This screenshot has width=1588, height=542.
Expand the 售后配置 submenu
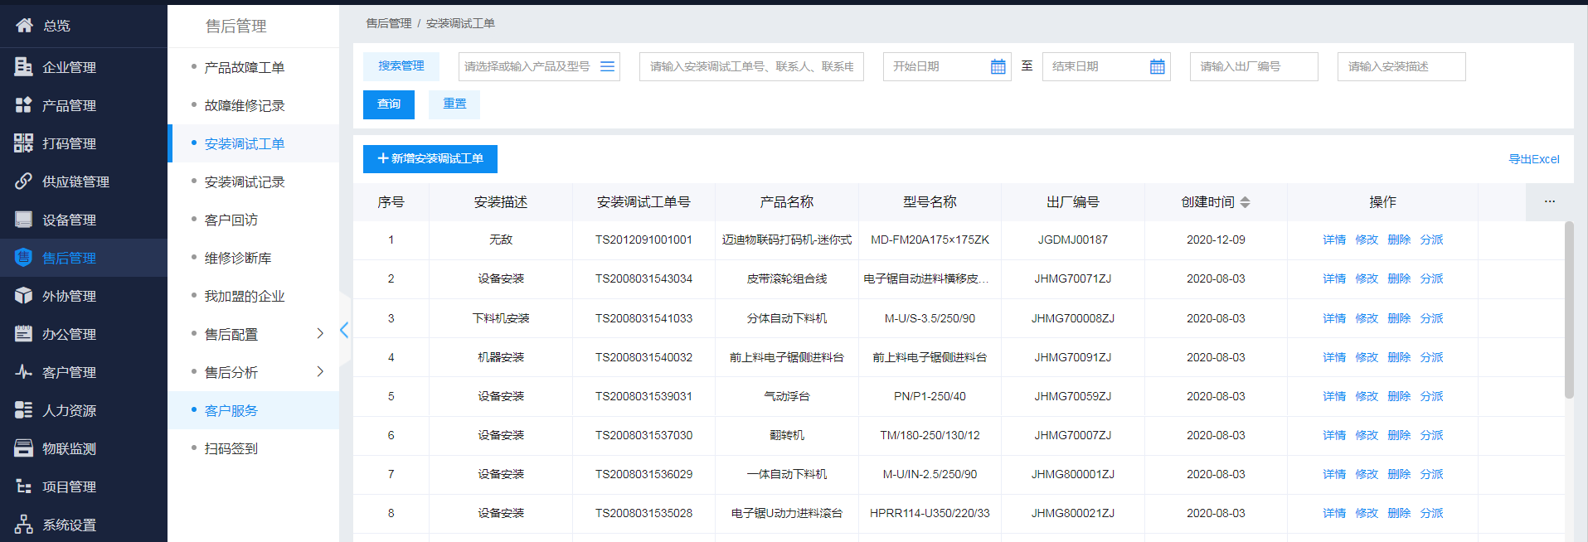320,333
